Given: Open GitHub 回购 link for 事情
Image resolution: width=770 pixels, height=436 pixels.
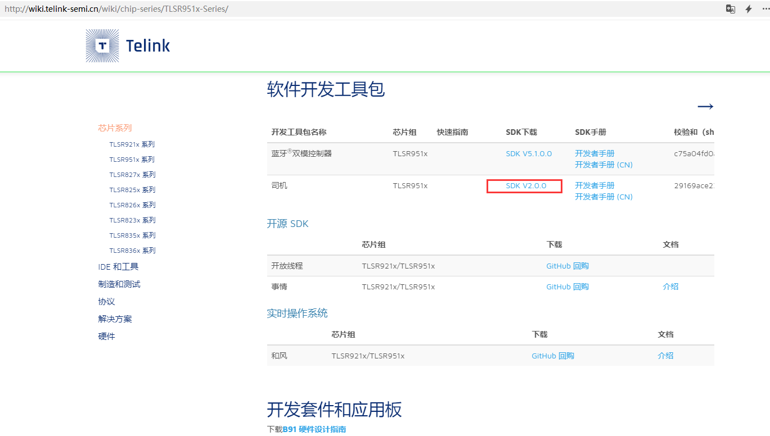Looking at the screenshot, I should (x=568, y=287).
